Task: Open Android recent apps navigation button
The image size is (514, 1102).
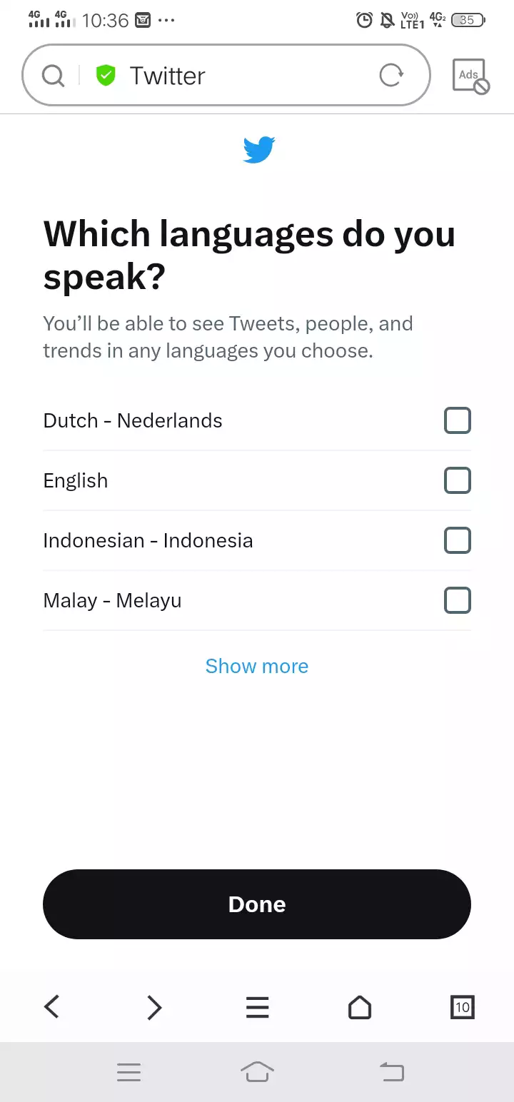Action: click(x=128, y=1071)
